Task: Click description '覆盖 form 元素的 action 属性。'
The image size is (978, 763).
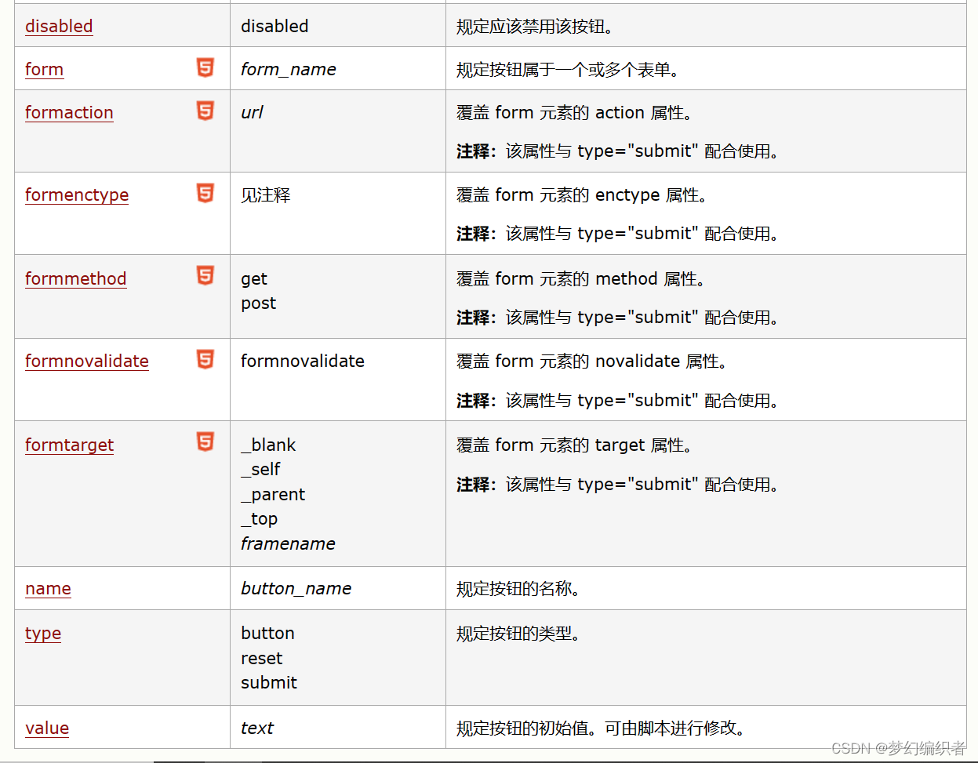Action: point(574,113)
